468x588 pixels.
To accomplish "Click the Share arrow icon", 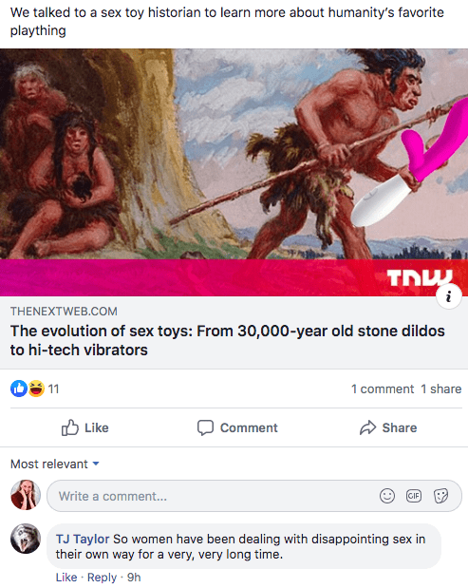I will tap(368, 427).
